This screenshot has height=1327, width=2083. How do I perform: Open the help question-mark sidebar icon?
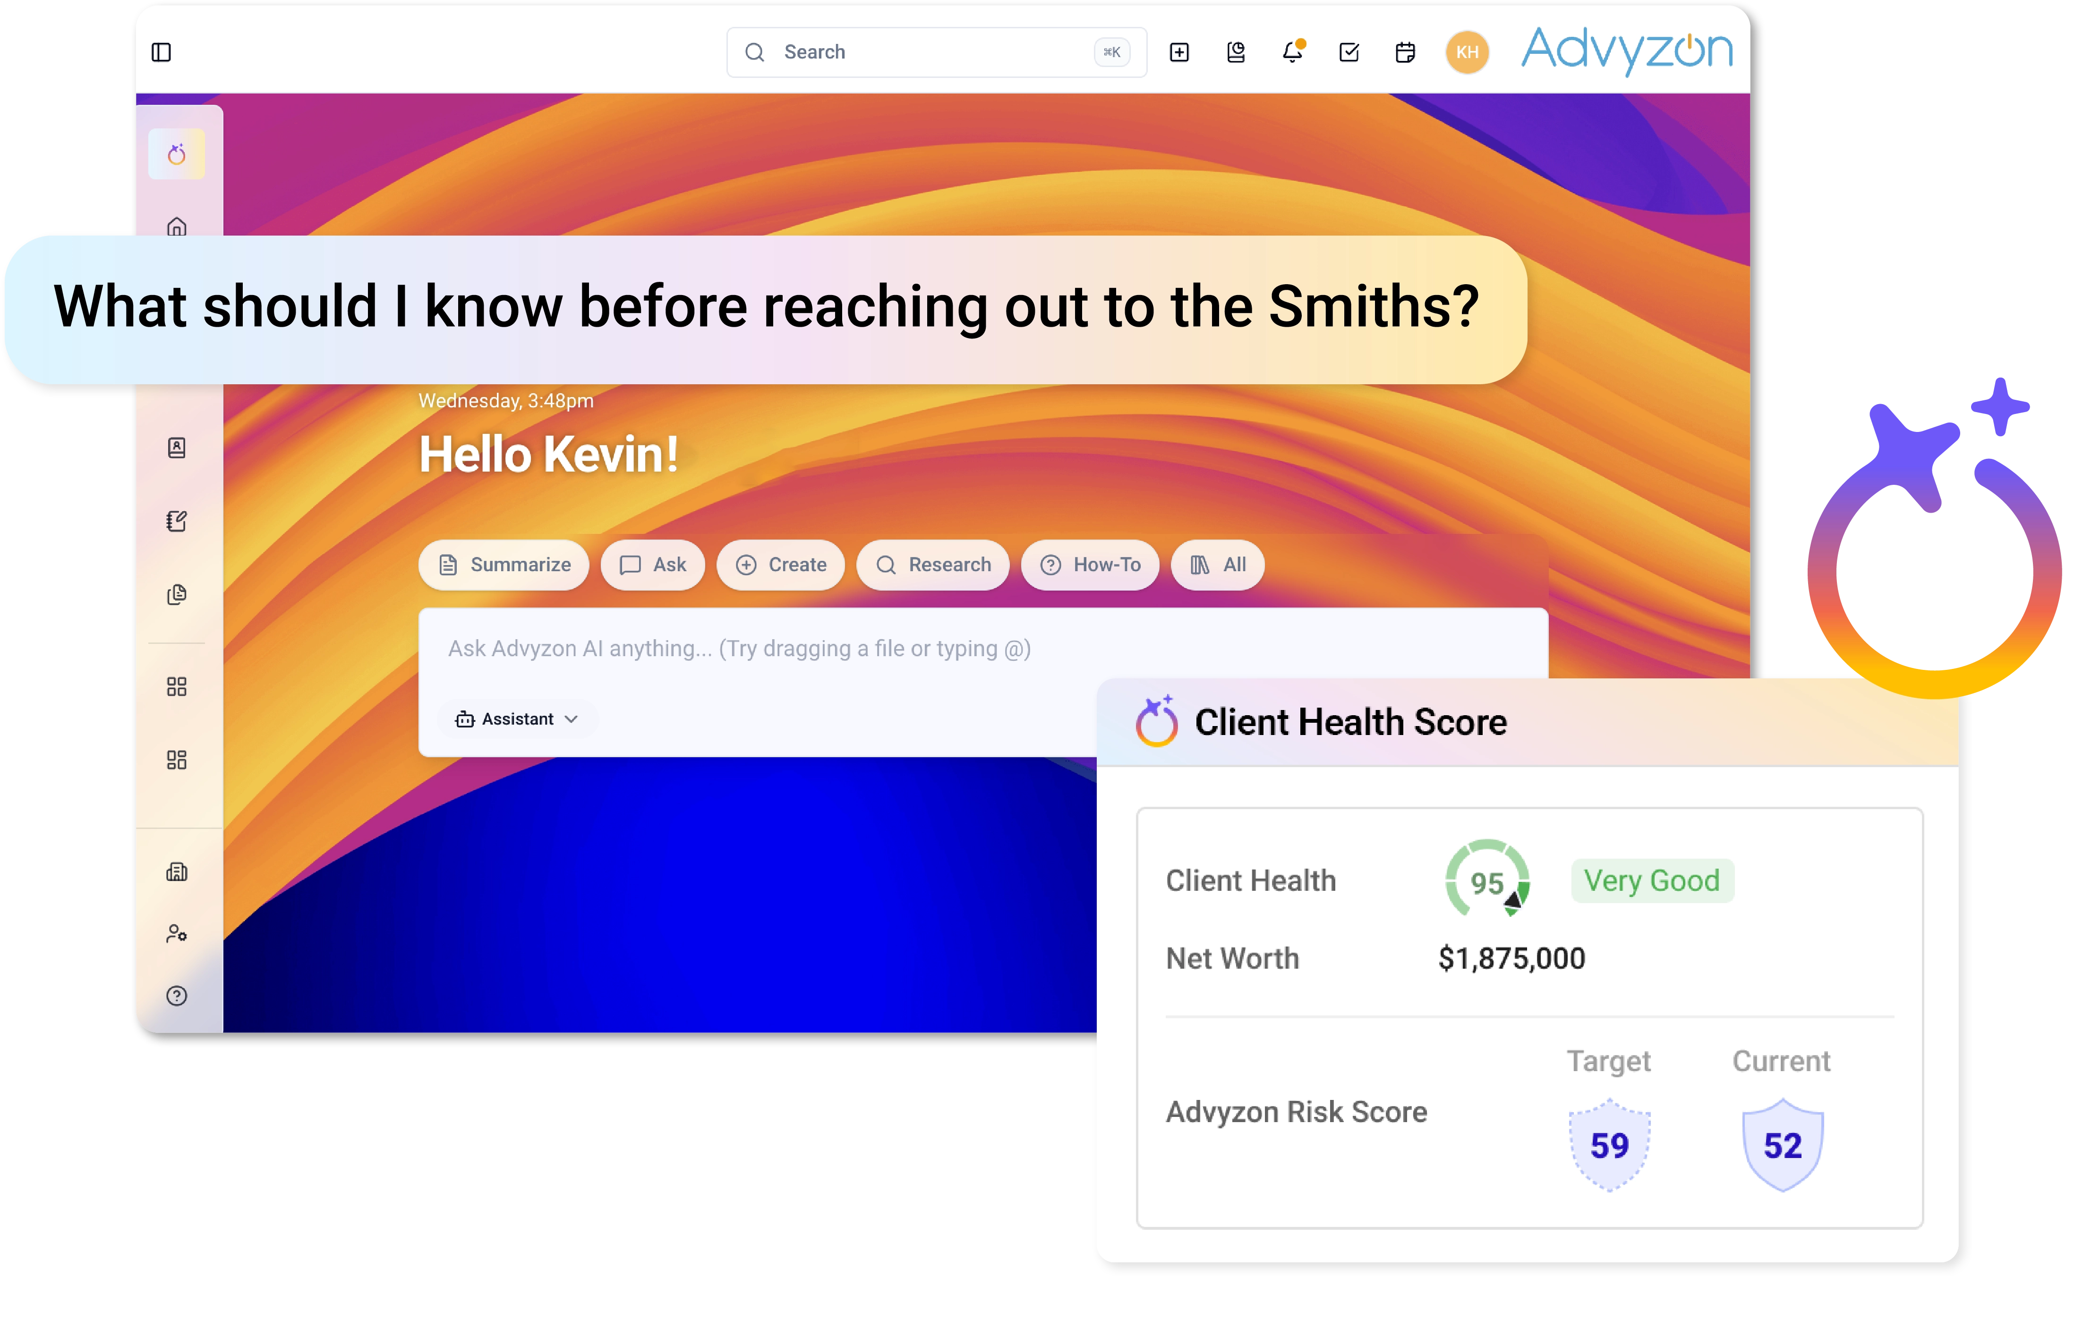click(x=177, y=996)
